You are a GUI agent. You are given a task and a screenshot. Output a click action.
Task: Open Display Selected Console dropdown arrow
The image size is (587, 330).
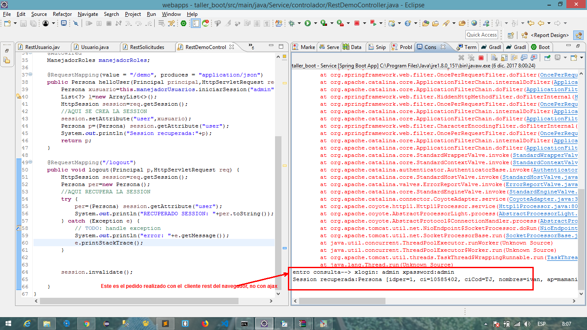coord(565,58)
